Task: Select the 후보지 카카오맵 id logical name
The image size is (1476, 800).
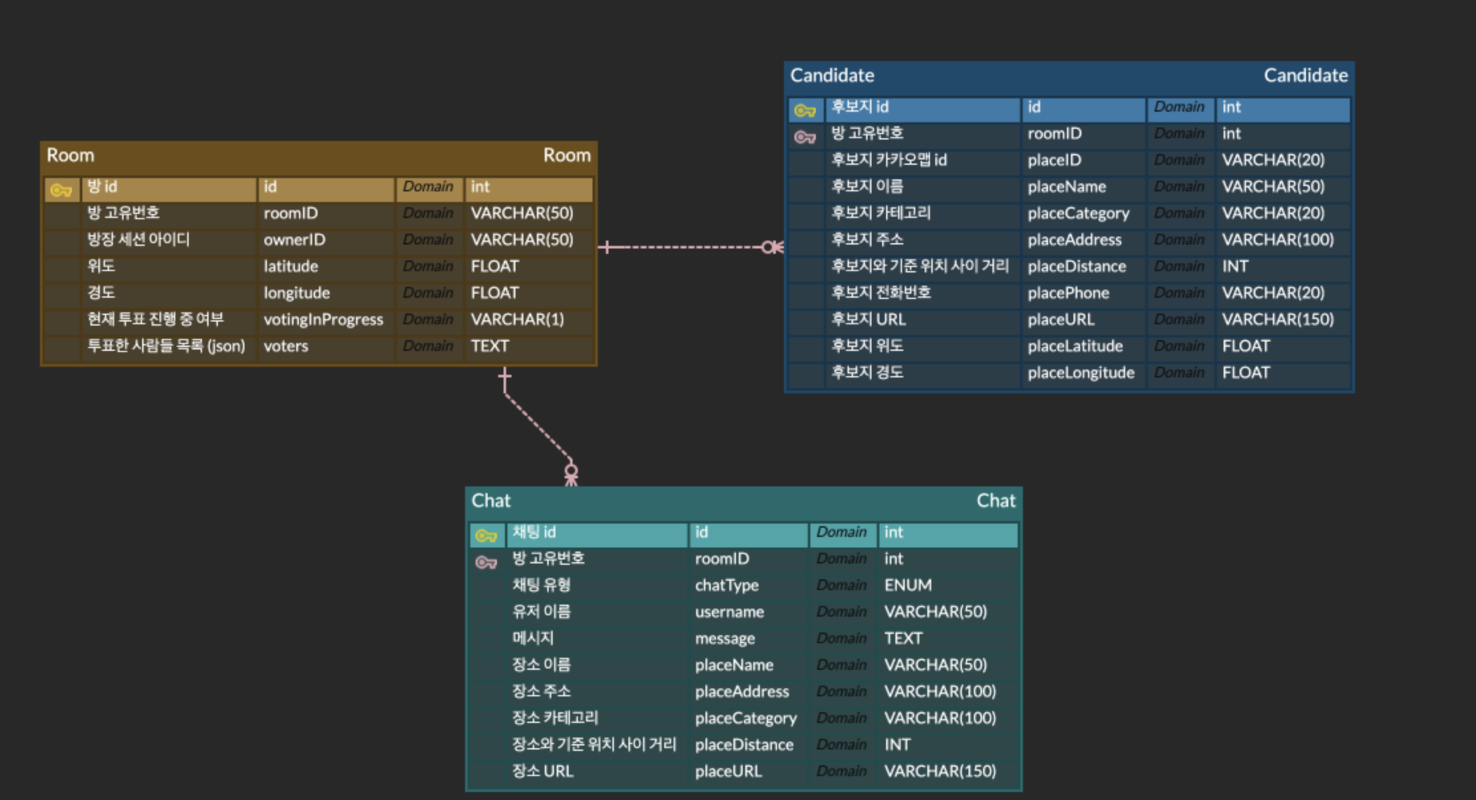Action: point(889,160)
